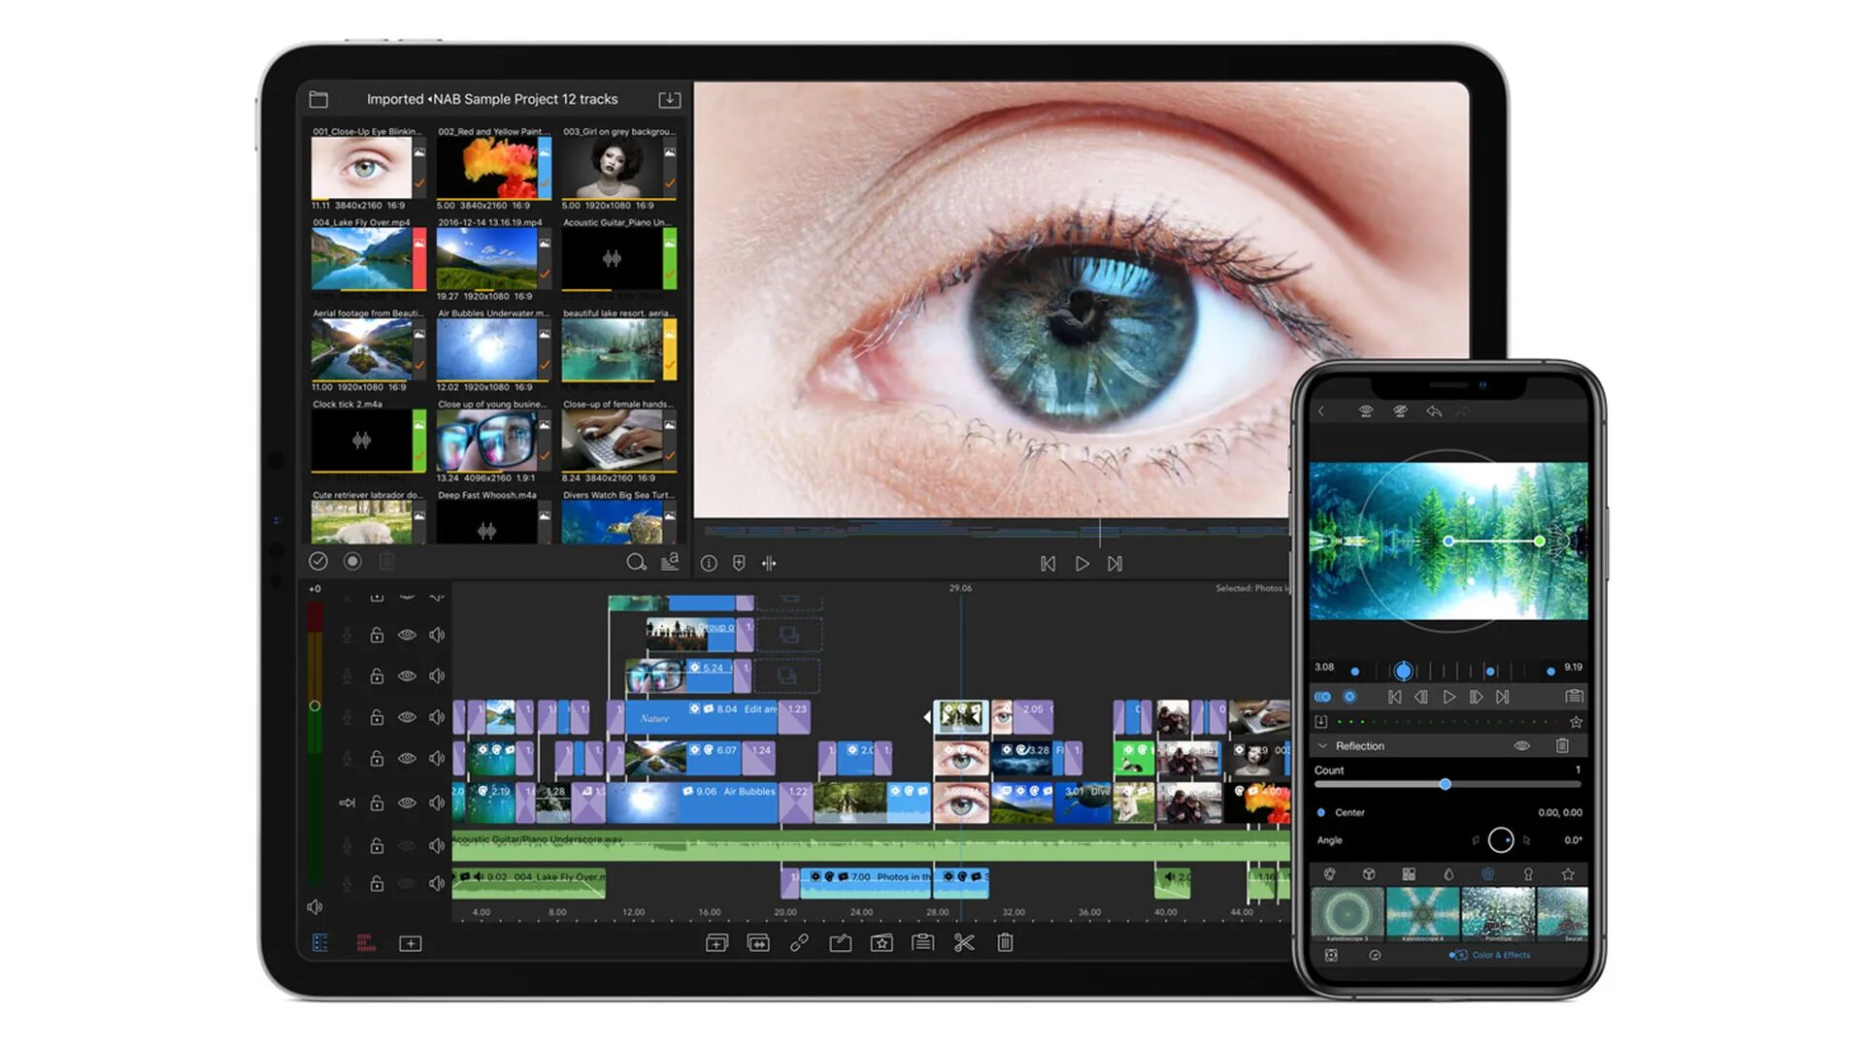1864x1048 pixels.
Task: Play the timeline in the preview
Action: coord(1082,564)
